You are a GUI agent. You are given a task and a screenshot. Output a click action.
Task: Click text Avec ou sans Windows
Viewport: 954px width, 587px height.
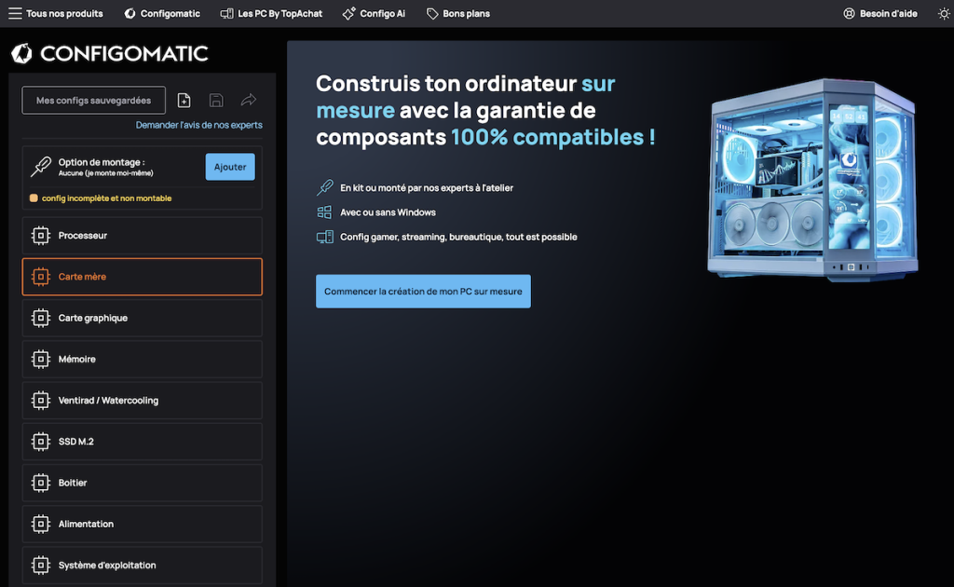click(x=388, y=212)
